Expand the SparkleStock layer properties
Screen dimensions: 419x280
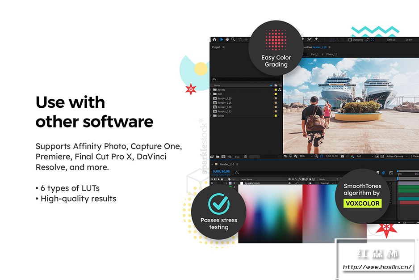tap(226, 183)
